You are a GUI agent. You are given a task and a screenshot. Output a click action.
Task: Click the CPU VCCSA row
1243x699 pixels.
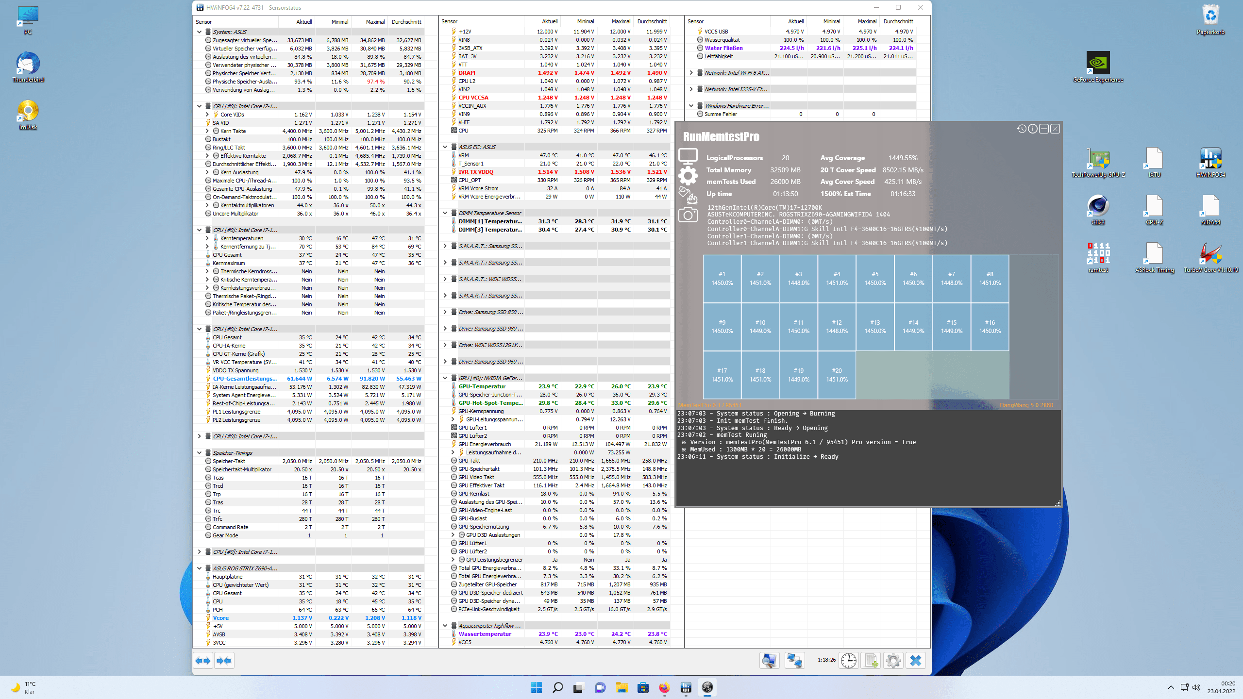[x=560, y=98]
